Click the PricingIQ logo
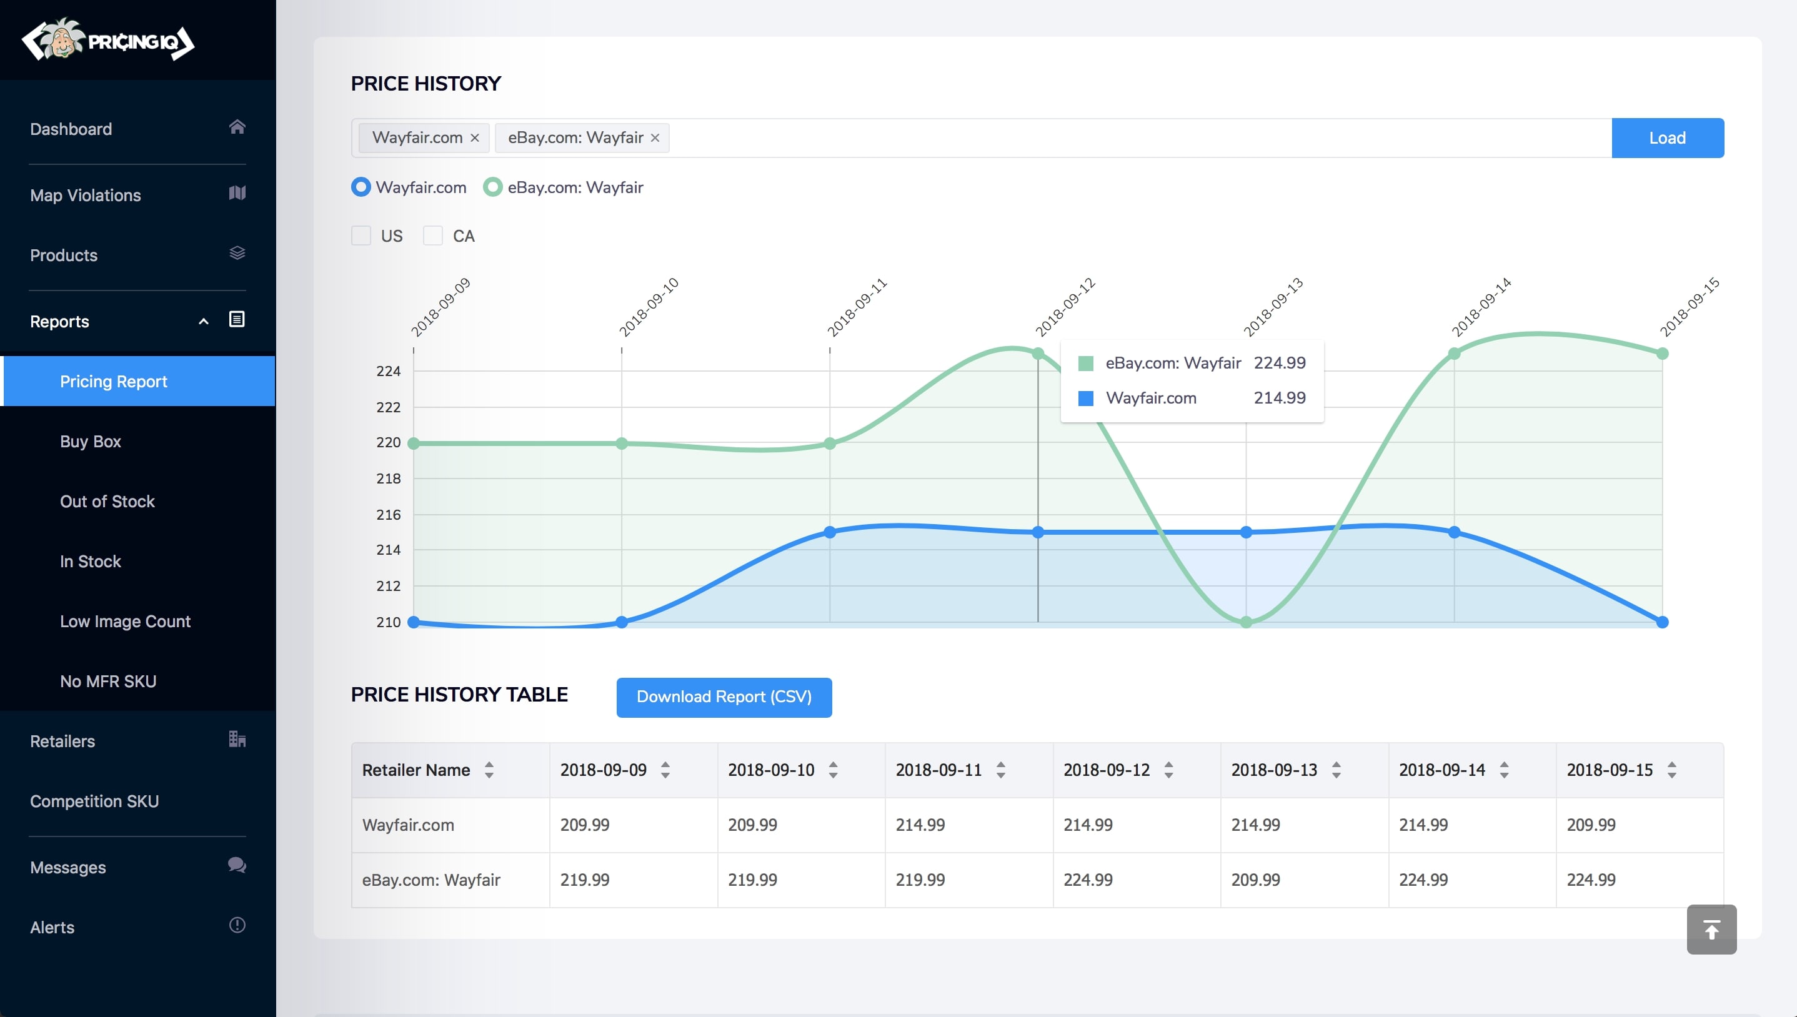The image size is (1797, 1017). point(108,40)
